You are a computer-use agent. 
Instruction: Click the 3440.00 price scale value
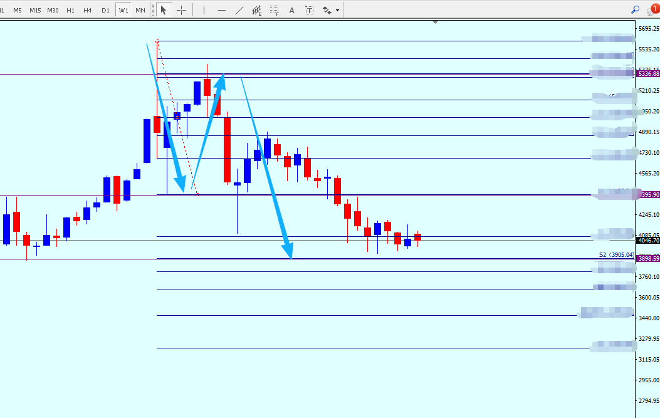[x=649, y=318]
